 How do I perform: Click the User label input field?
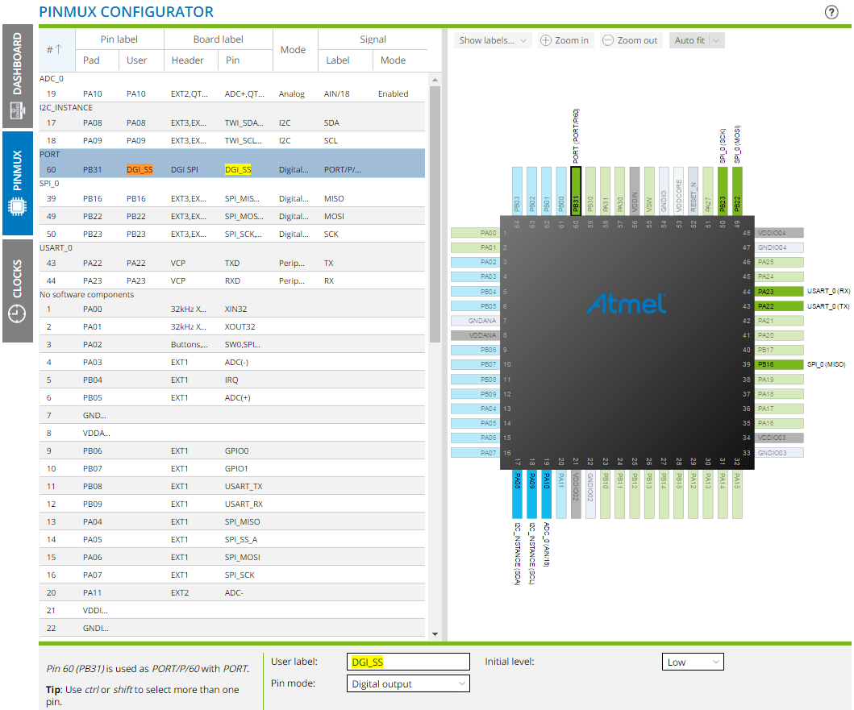pyautogui.click(x=408, y=662)
